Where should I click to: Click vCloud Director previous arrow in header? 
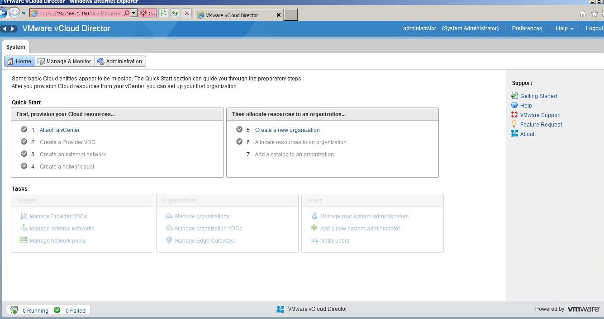click(x=5, y=28)
